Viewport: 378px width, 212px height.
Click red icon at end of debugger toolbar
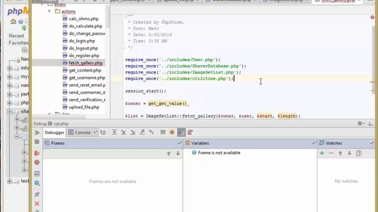pyautogui.click(x=190, y=132)
